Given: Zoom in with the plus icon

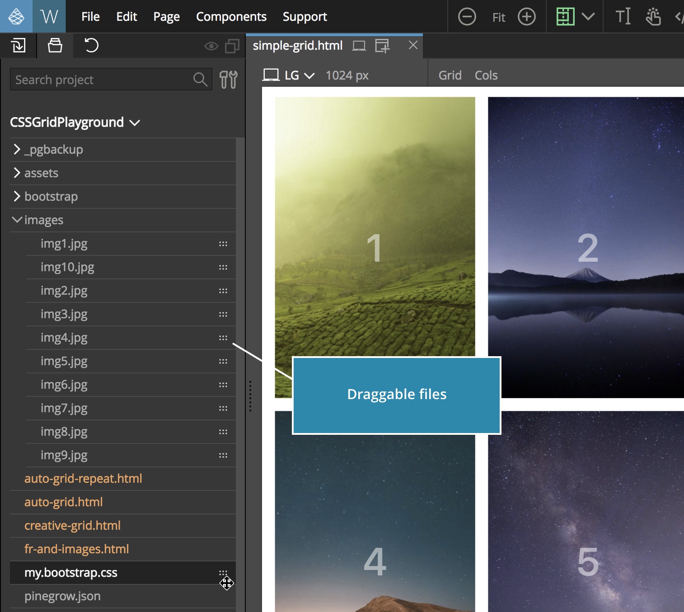Looking at the screenshot, I should point(527,17).
